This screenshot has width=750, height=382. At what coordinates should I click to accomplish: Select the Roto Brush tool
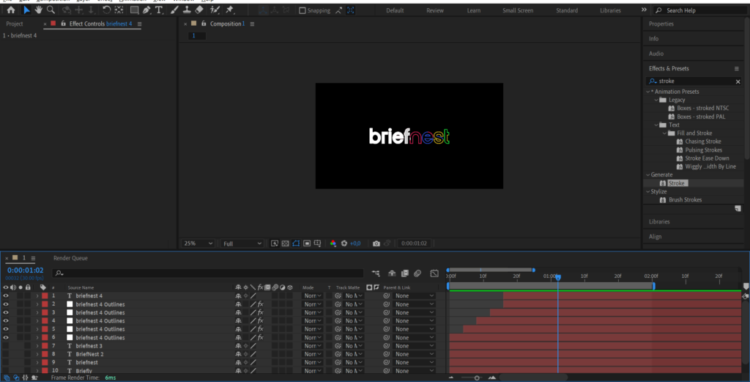tap(215, 10)
